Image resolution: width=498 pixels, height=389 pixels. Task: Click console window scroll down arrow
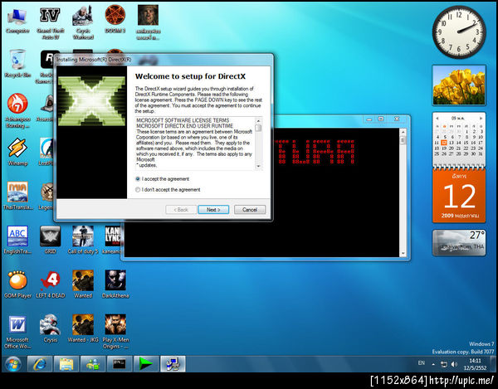coord(403,254)
